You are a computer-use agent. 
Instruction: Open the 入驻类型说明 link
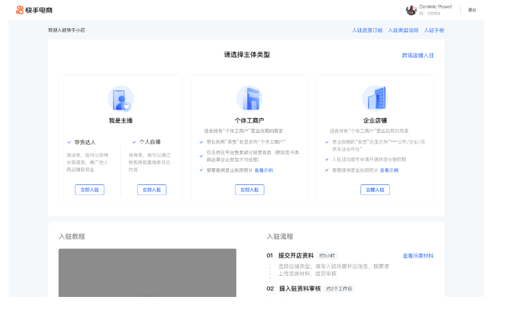[x=405, y=30]
